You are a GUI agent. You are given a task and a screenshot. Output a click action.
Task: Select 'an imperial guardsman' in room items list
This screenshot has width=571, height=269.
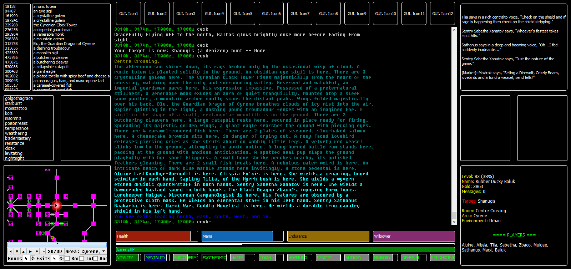click(52, 30)
